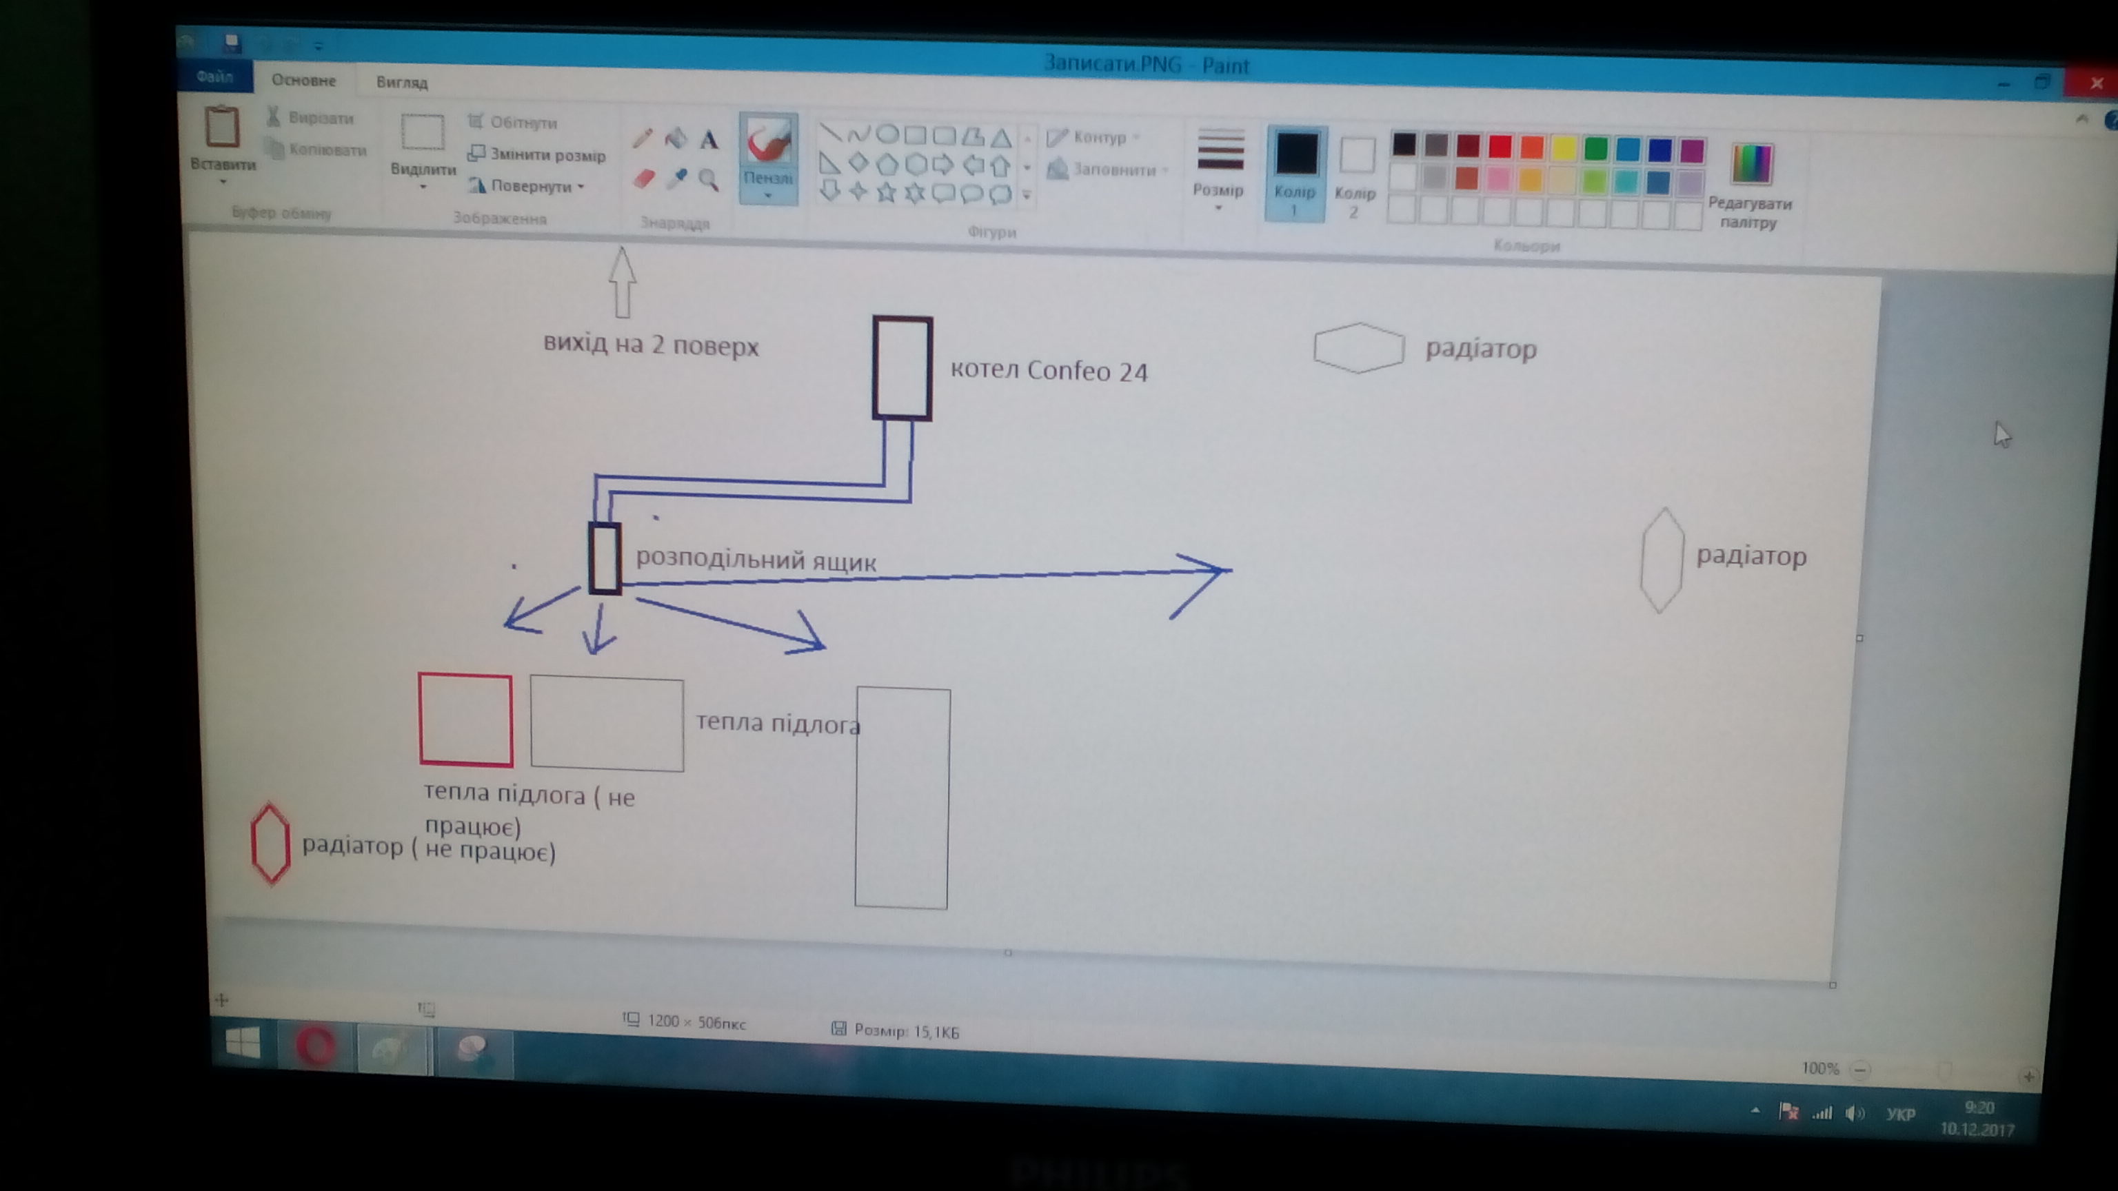Pick the Down arrow shape
Screen dimensions: 2118x1191
(x=829, y=191)
